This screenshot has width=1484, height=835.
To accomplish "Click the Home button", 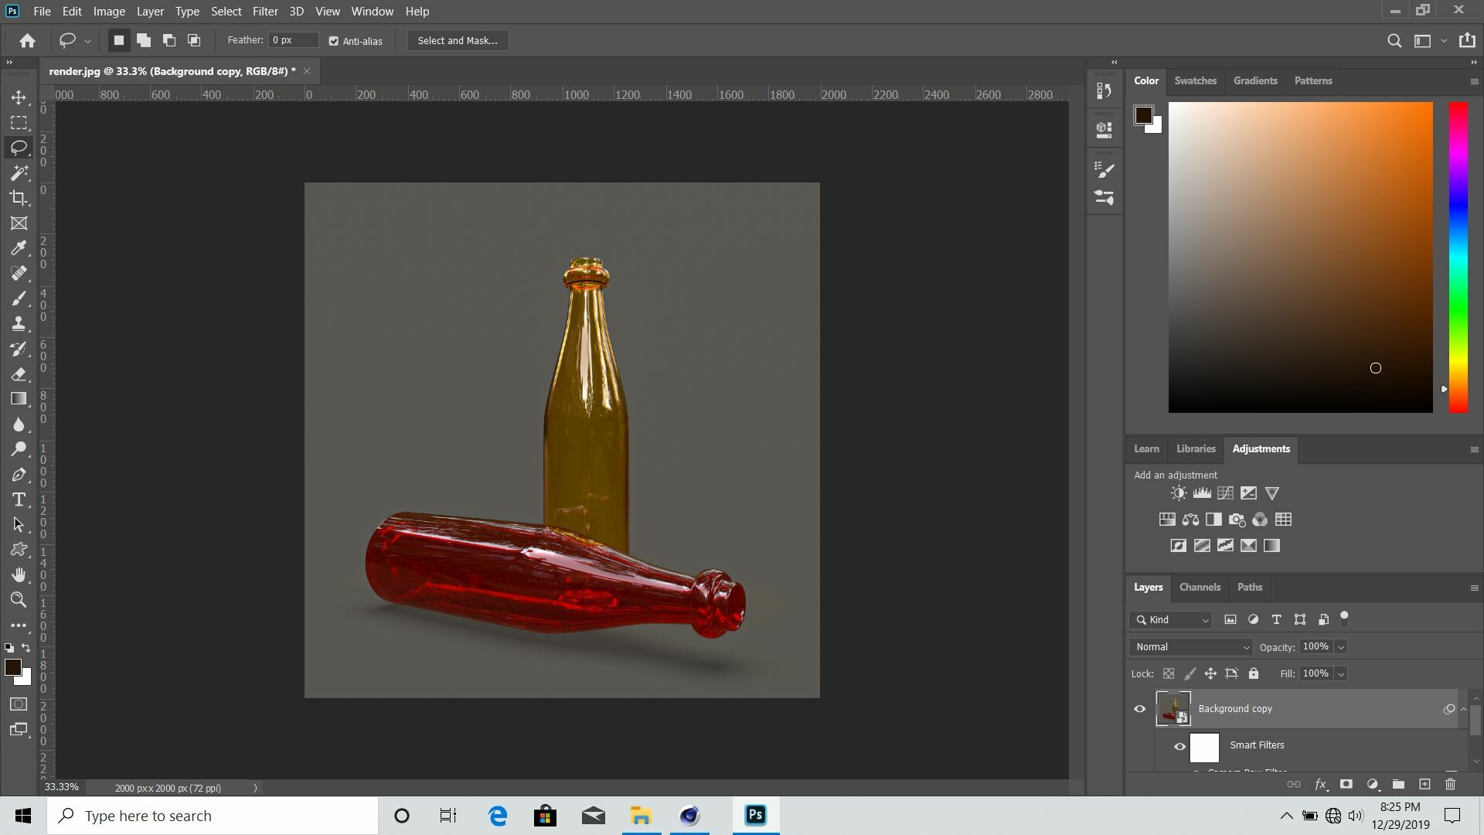I will point(27,41).
